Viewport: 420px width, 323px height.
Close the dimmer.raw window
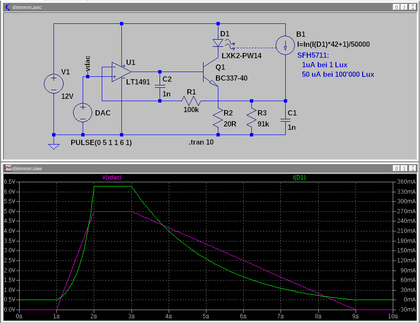412,168
